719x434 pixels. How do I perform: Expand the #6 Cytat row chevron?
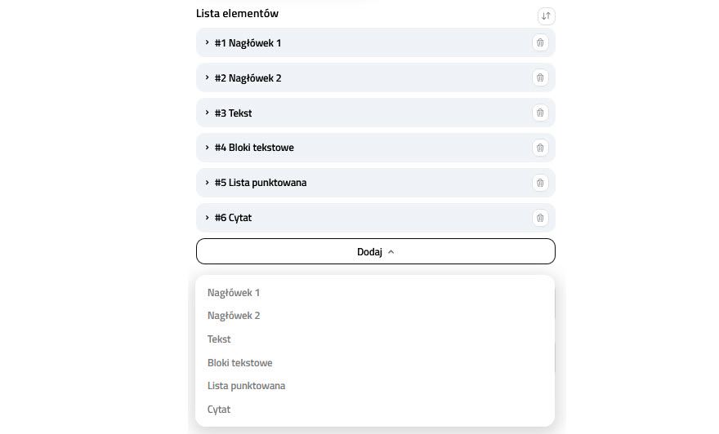pyautogui.click(x=208, y=218)
